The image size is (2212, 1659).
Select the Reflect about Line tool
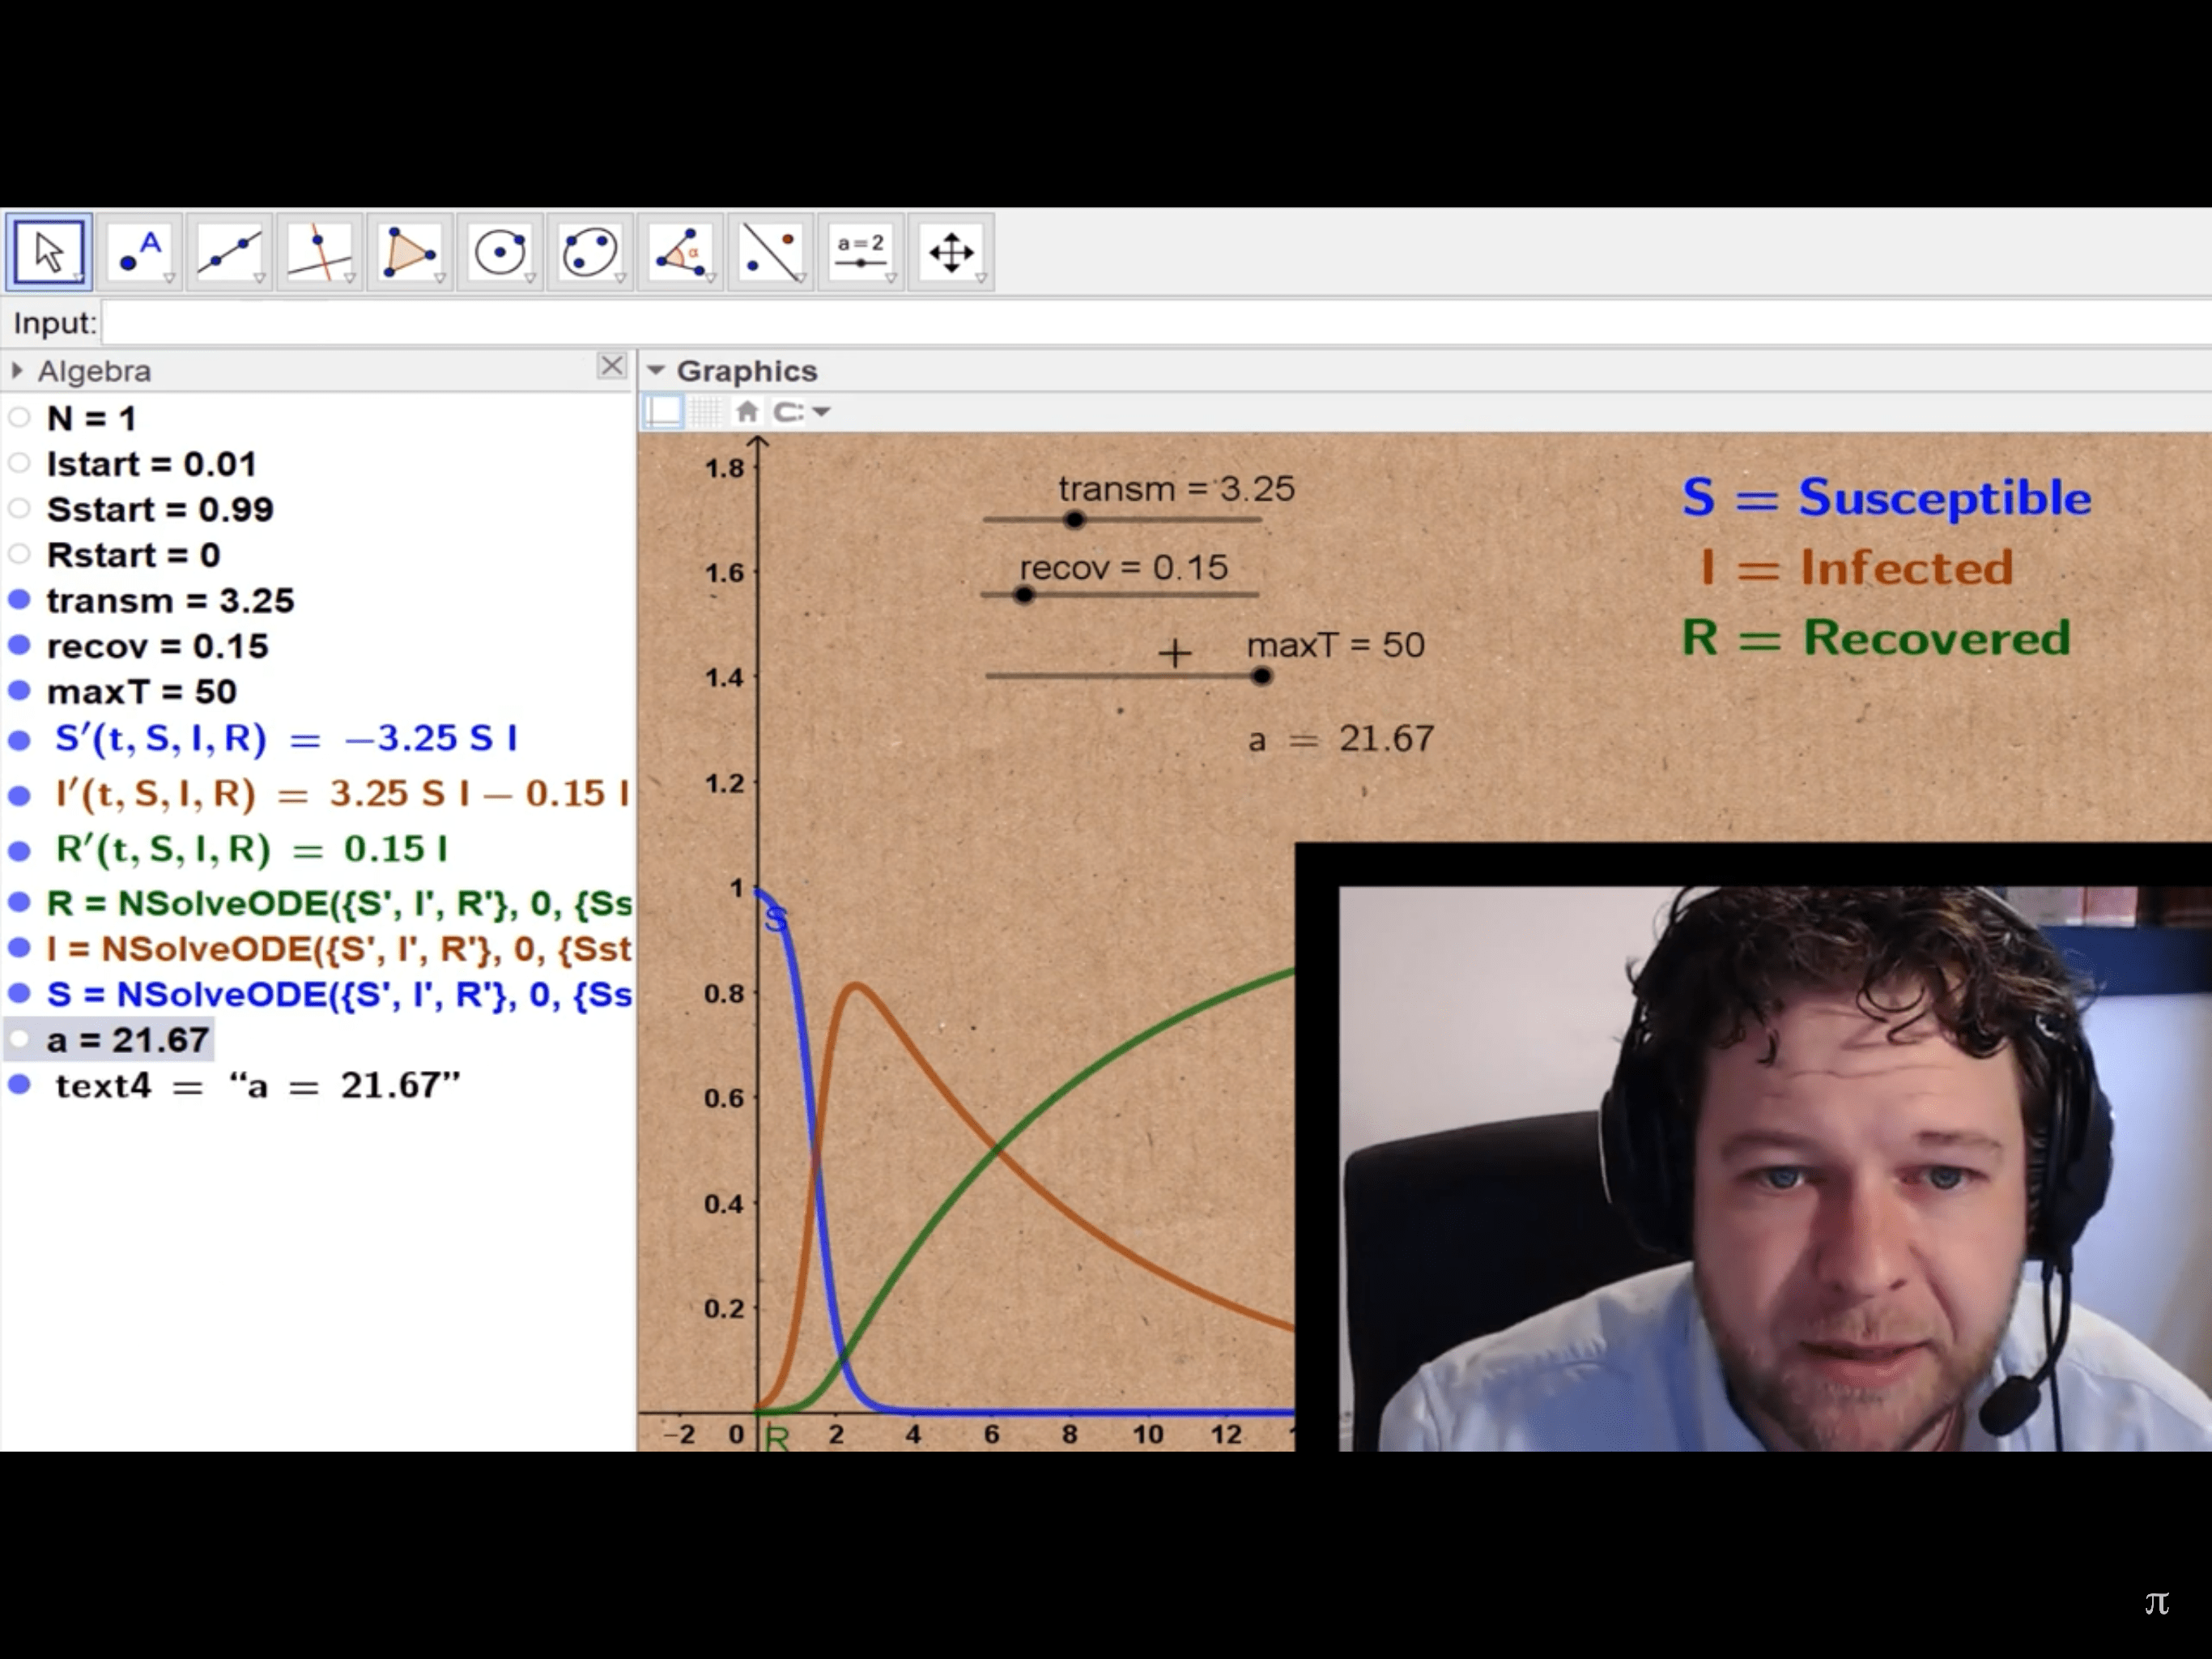[770, 252]
